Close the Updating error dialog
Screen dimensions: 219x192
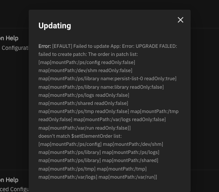pos(181,20)
